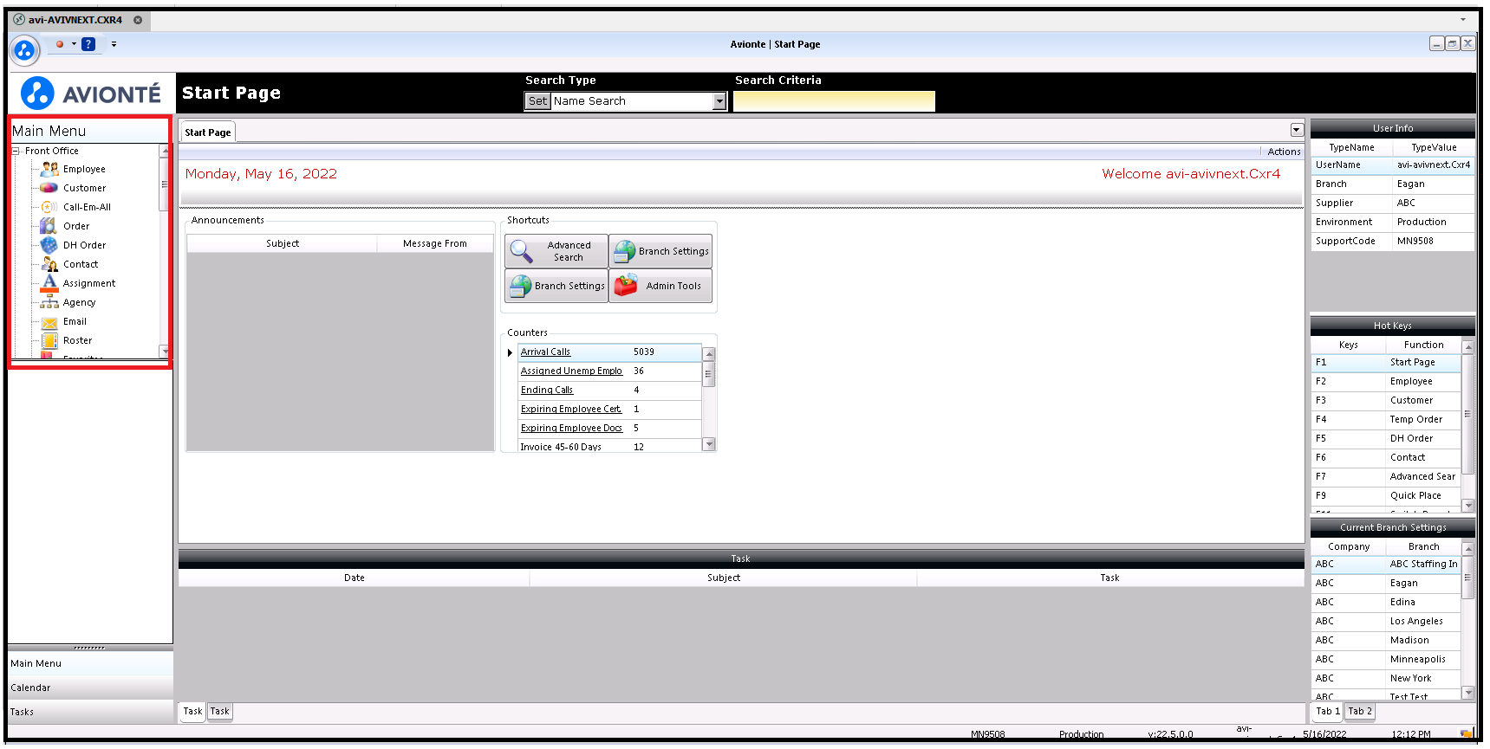Collapse the Front Office tree node
The width and height of the screenshot is (1490, 749).
pos(16,151)
